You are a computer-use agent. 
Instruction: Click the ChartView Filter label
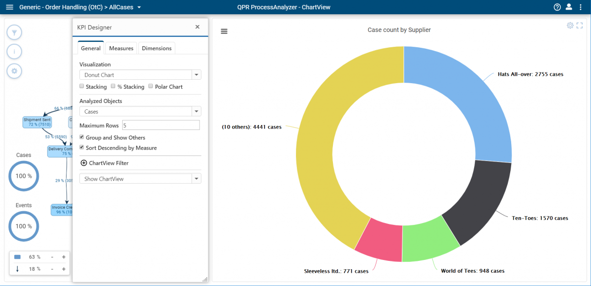pos(109,163)
